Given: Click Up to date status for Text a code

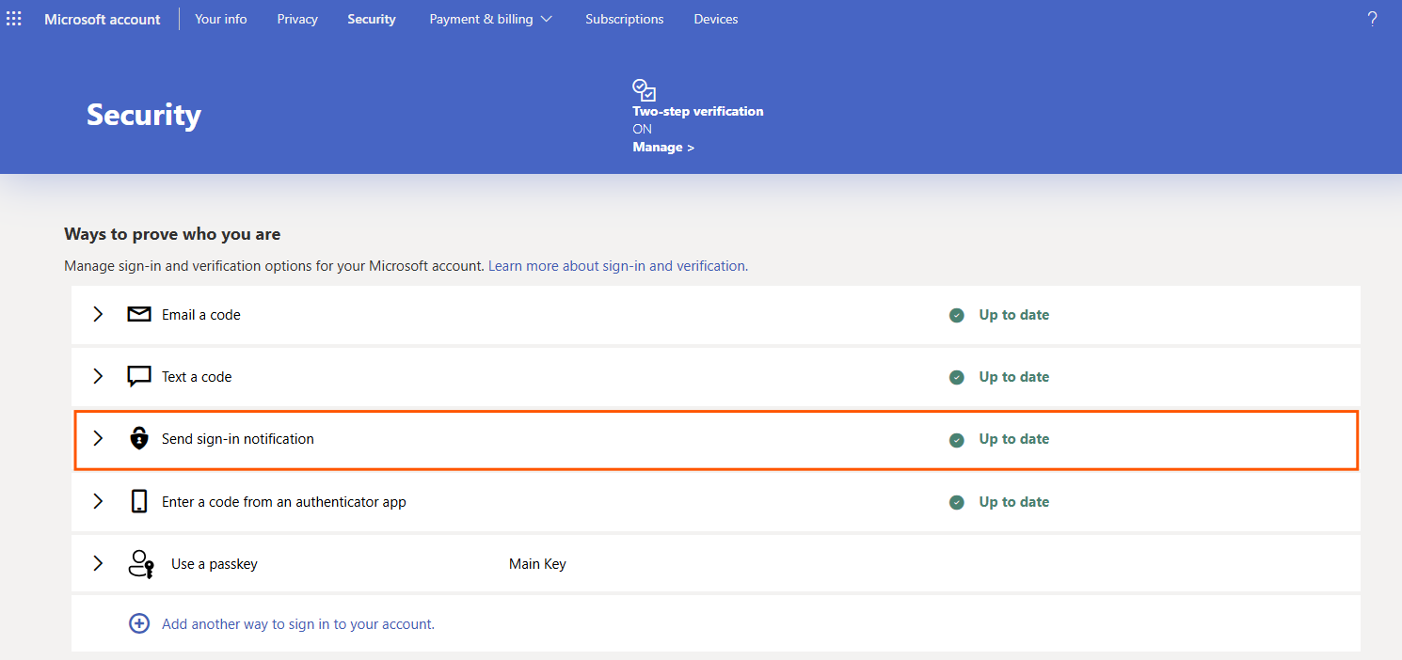Looking at the screenshot, I should [x=1014, y=377].
